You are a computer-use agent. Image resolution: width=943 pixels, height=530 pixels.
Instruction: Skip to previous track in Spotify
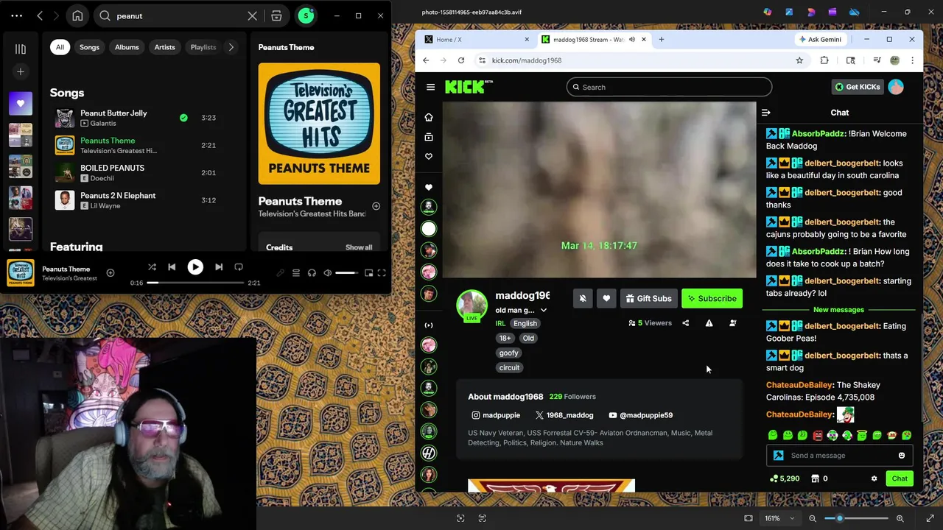[x=172, y=267]
